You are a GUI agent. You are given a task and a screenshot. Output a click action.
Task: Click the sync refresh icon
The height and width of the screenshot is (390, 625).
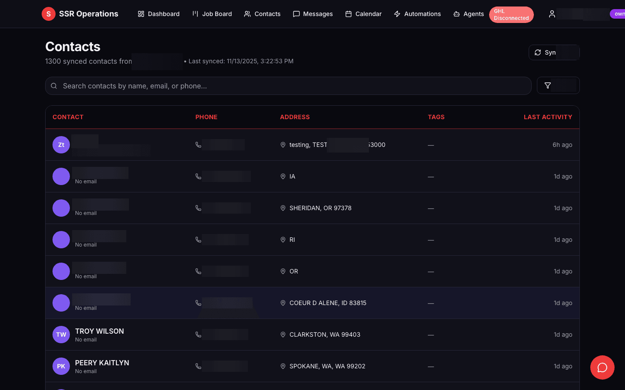538,52
